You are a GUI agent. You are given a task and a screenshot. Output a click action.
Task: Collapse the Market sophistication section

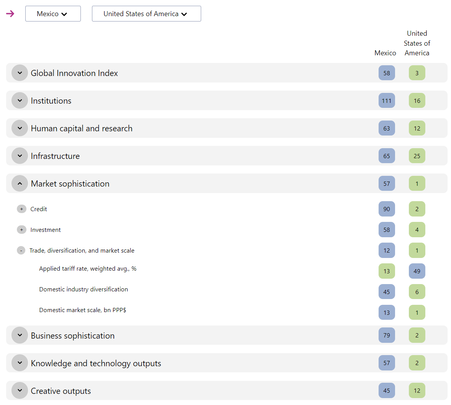20,183
